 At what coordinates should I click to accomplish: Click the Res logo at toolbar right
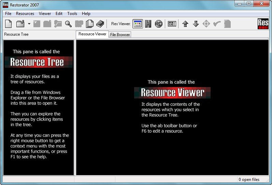[263, 24]
